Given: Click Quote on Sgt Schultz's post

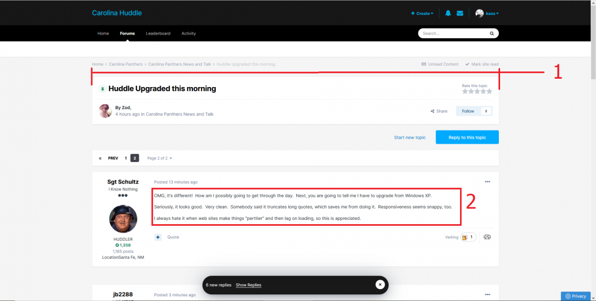Looking at the screenshot, I should (173, 237).
